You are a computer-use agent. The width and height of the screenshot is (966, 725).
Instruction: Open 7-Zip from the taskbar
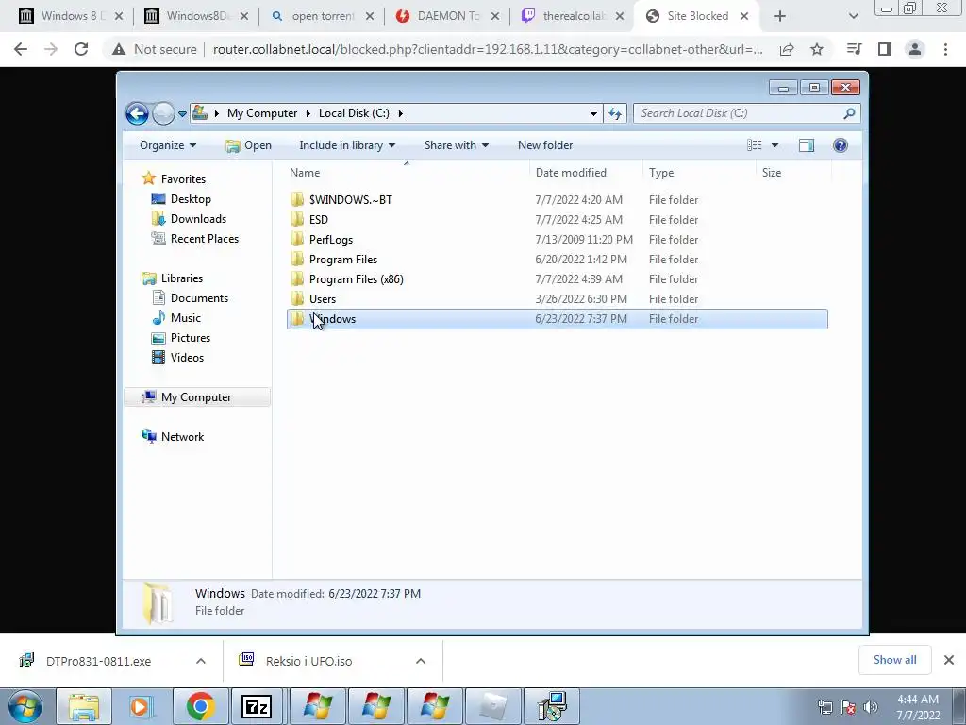coord(257,706)
